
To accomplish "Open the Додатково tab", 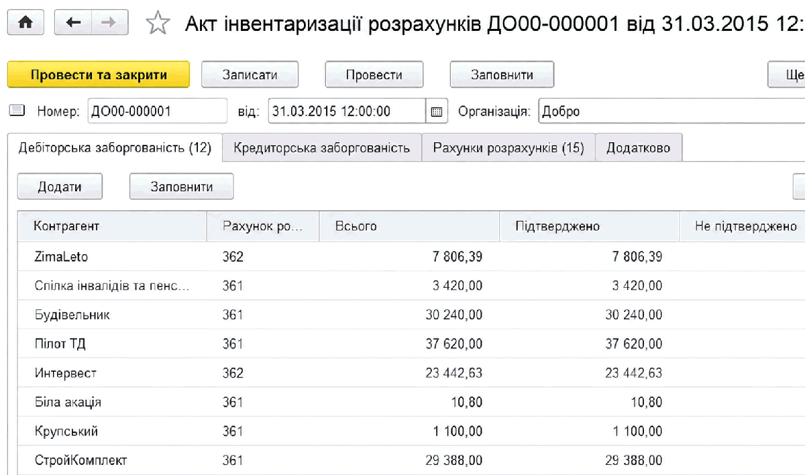I will pyautogui.click(x=639, y=148).
